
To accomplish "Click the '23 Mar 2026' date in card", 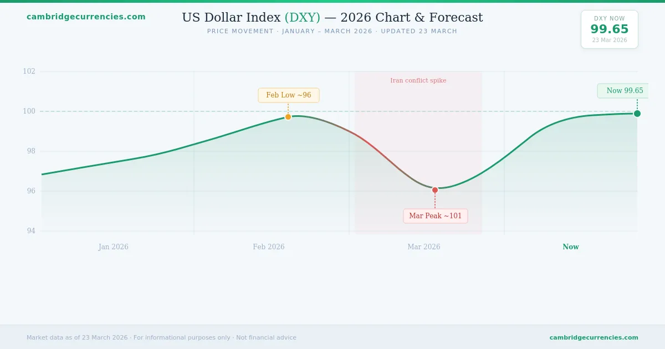I will click(610, 40).
